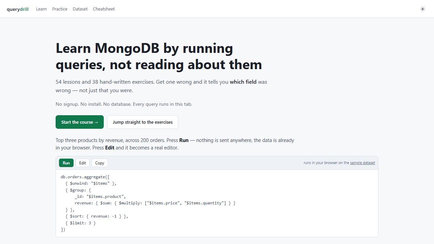Viewport: 434px width, 244px height.
Task: Open the Practice page
Action: coord(60,9)
